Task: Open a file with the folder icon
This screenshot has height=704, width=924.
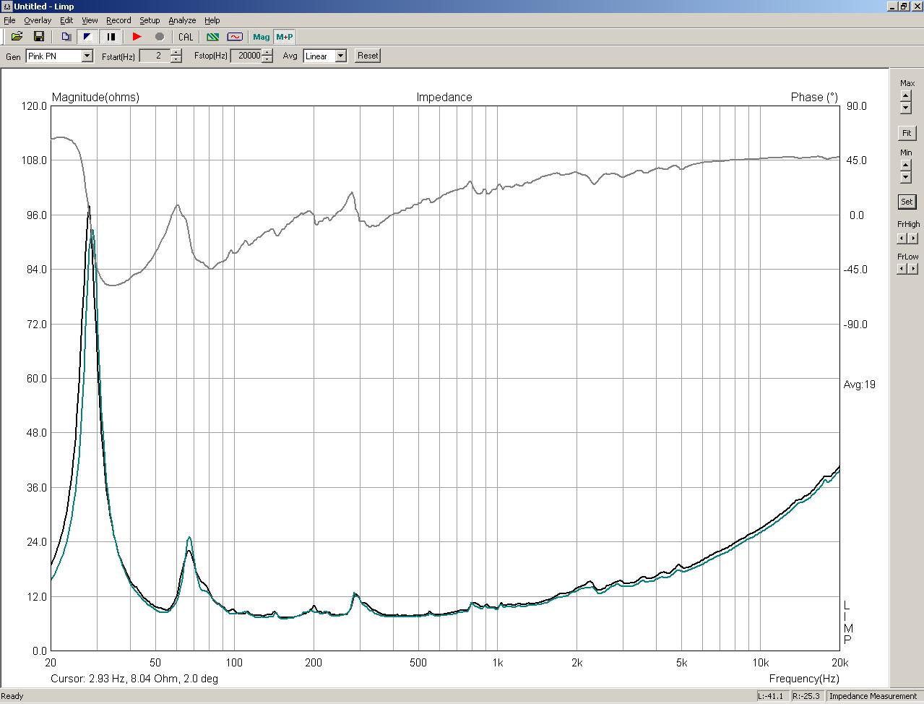Action: pos(17,37)
